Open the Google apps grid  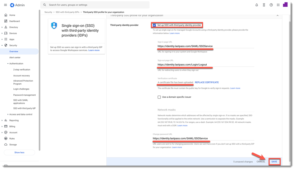pyautogui.click(x=278, y=5)
